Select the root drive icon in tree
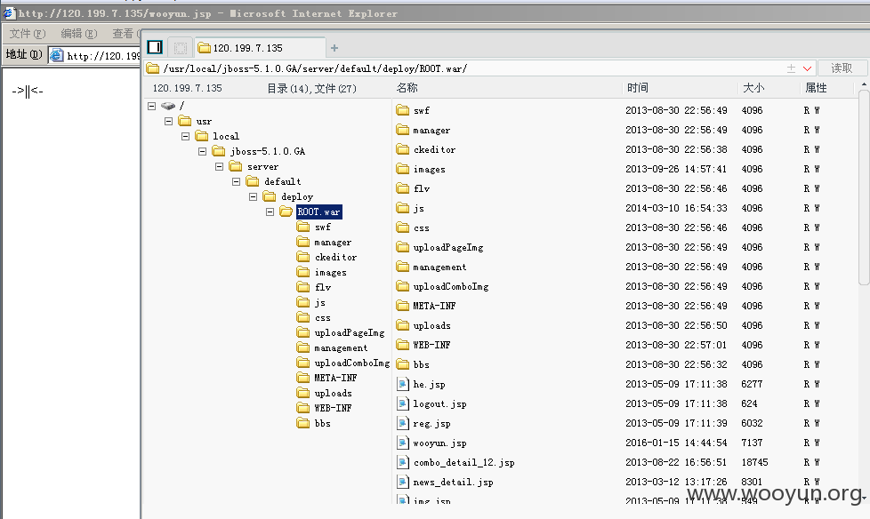870x519 pixels. 168,106
